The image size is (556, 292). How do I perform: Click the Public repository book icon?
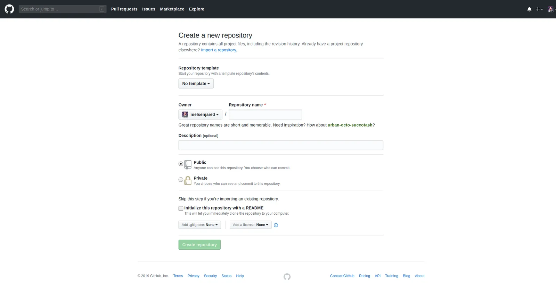188,164
